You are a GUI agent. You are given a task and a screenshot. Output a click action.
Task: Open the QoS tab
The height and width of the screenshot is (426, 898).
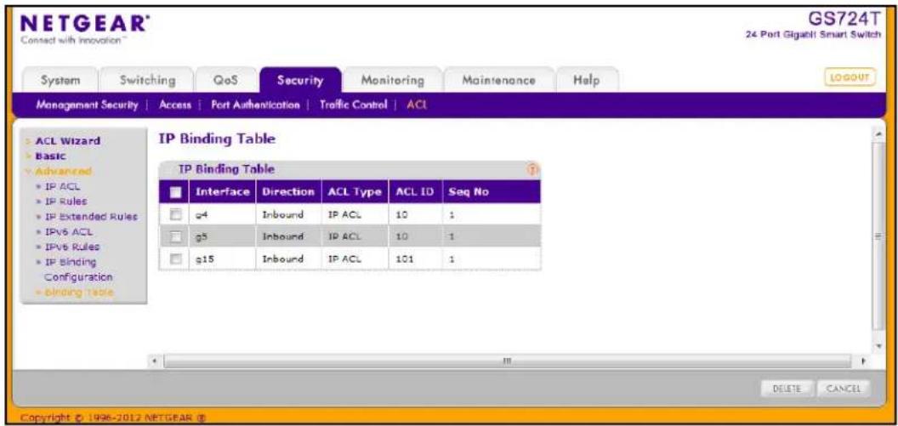(225, 81)
